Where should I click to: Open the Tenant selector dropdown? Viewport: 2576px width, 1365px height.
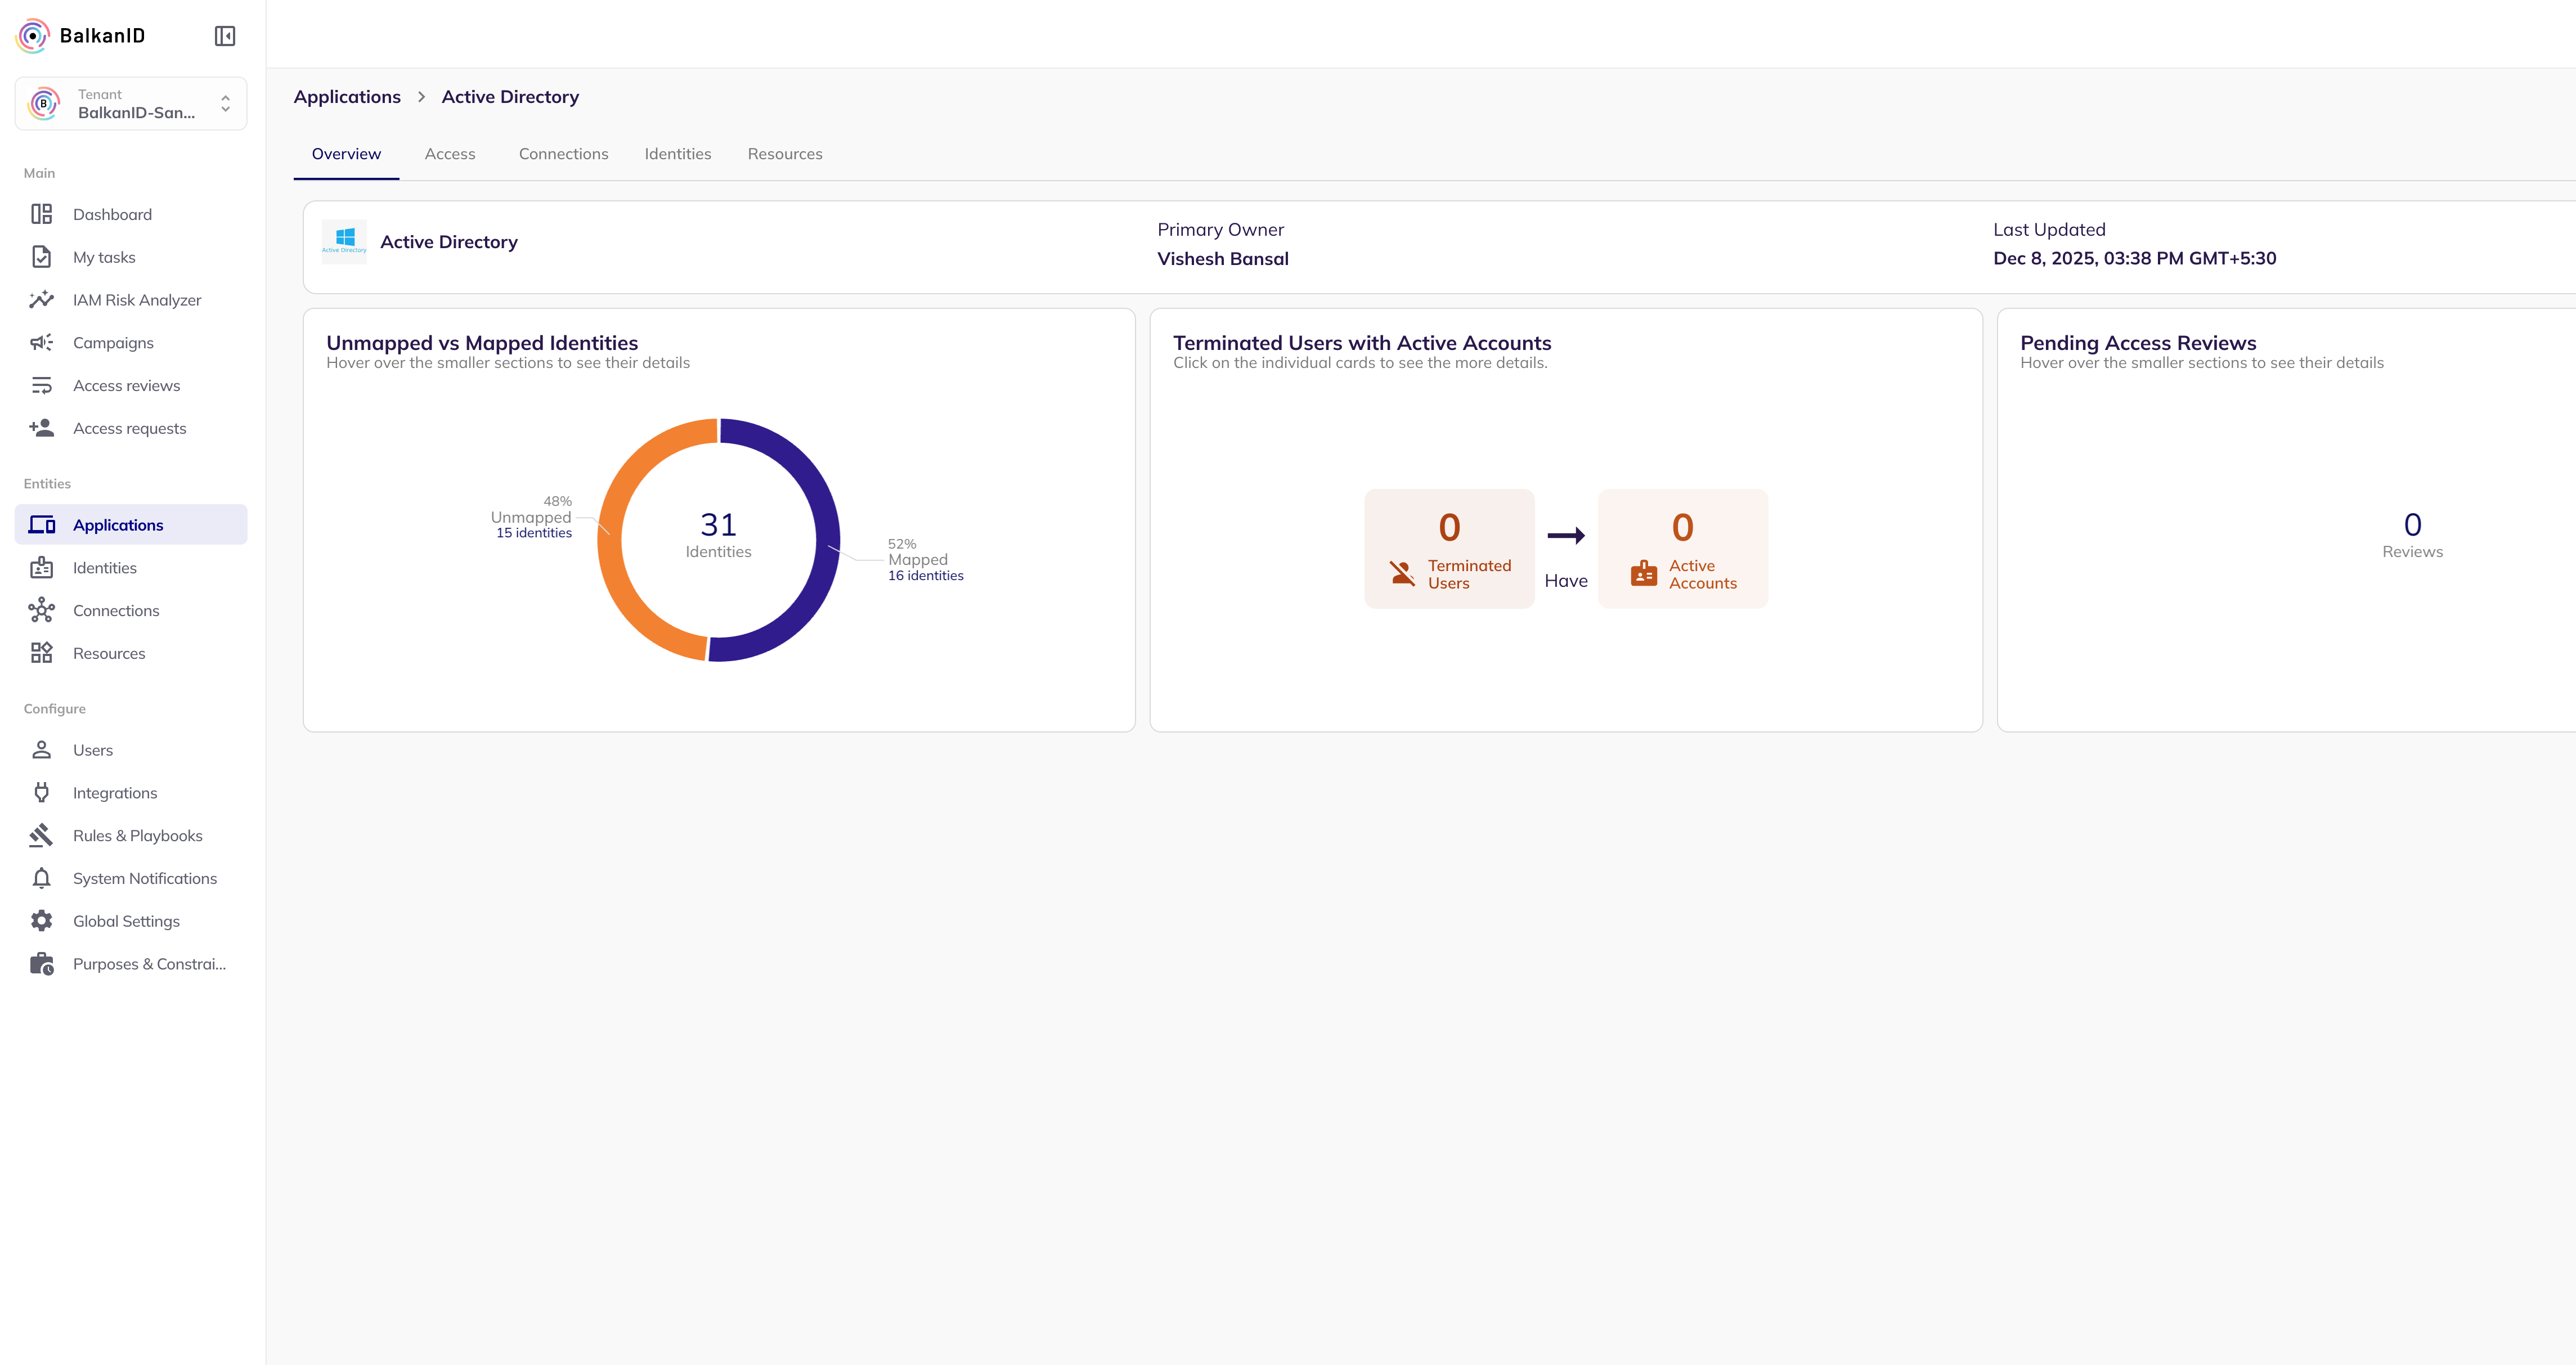pos(131,103)
